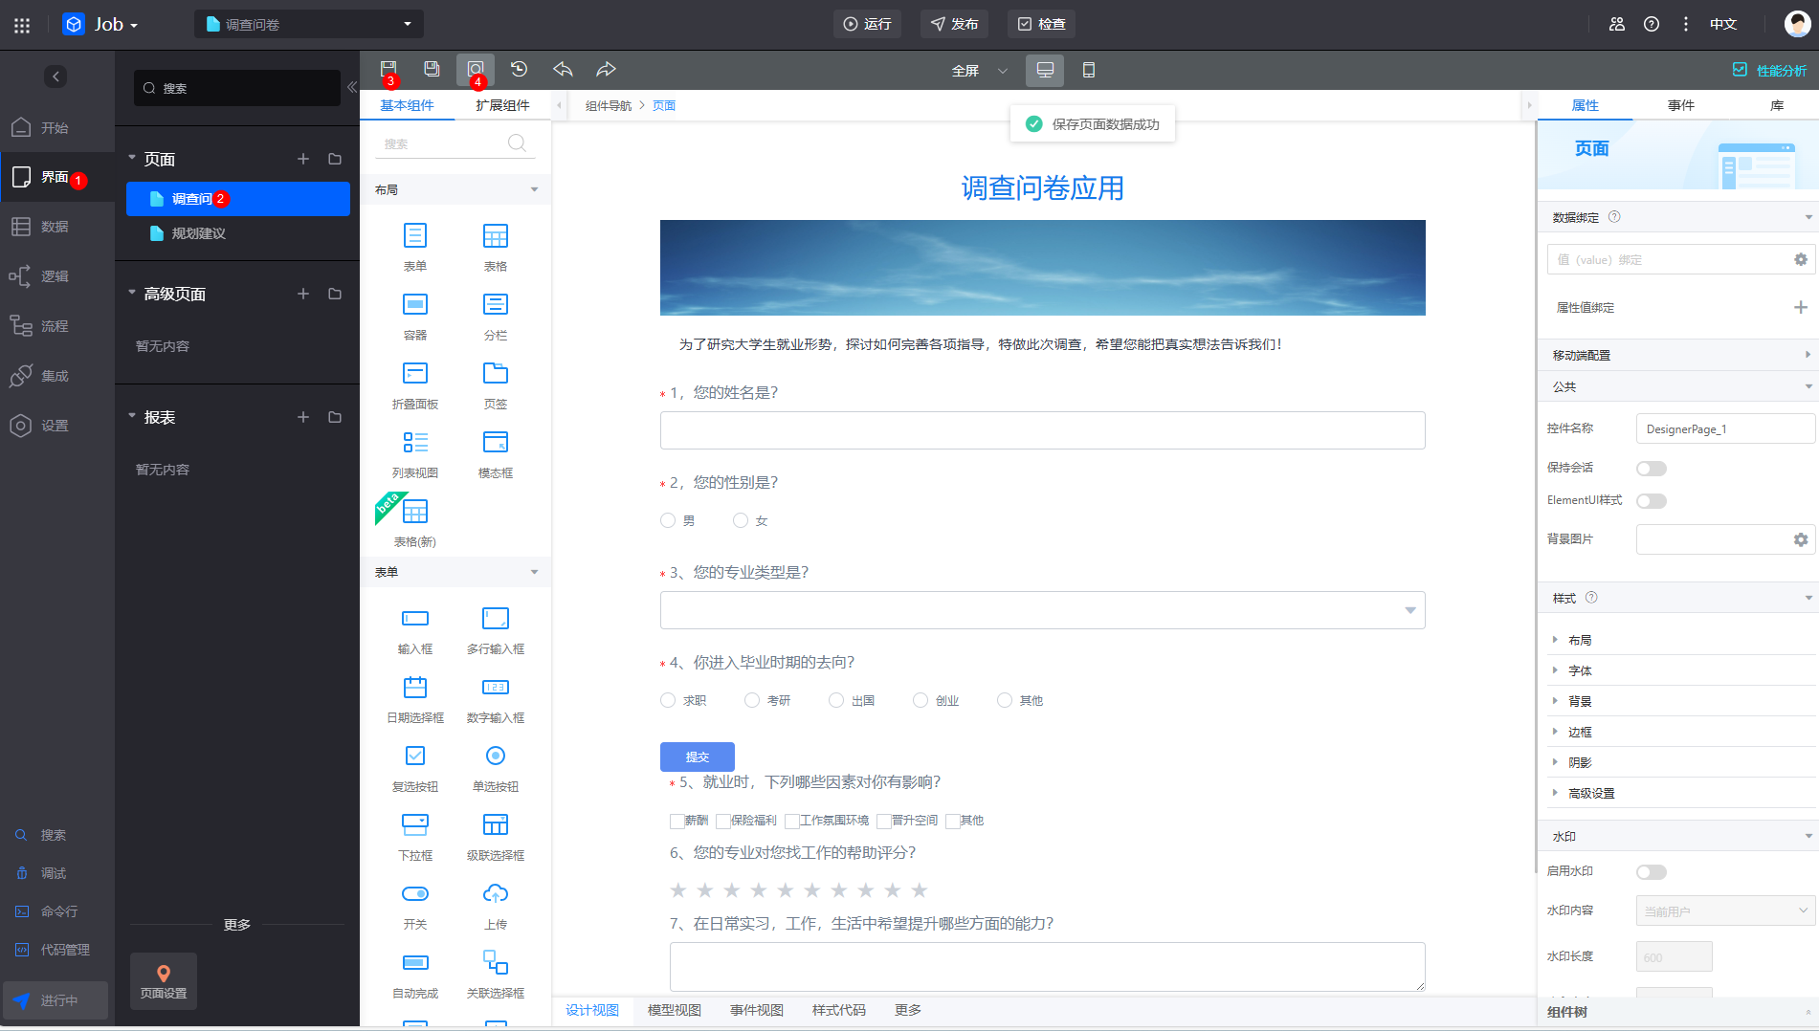Expand the 移动端配置 section
The height and width of the screenshot is (1031, 1819).
click(1678, 355)
